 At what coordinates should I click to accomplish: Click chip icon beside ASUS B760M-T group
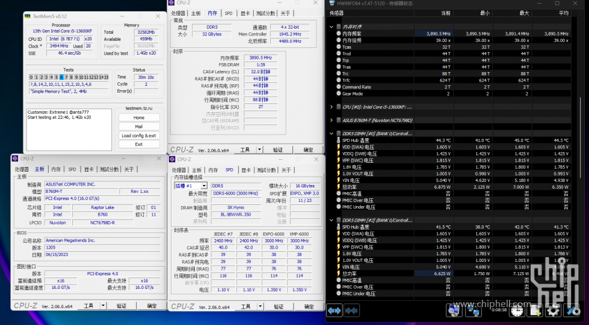[x=339, y=120]
